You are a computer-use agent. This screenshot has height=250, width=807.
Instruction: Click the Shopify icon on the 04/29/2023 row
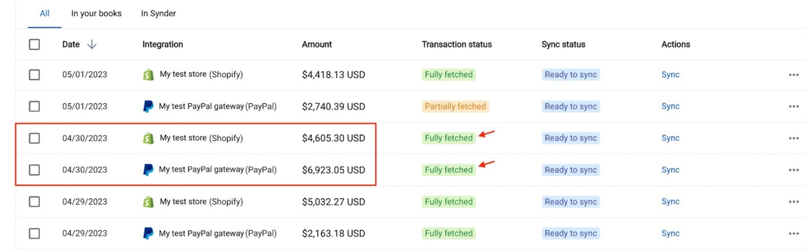pos(148,201)
